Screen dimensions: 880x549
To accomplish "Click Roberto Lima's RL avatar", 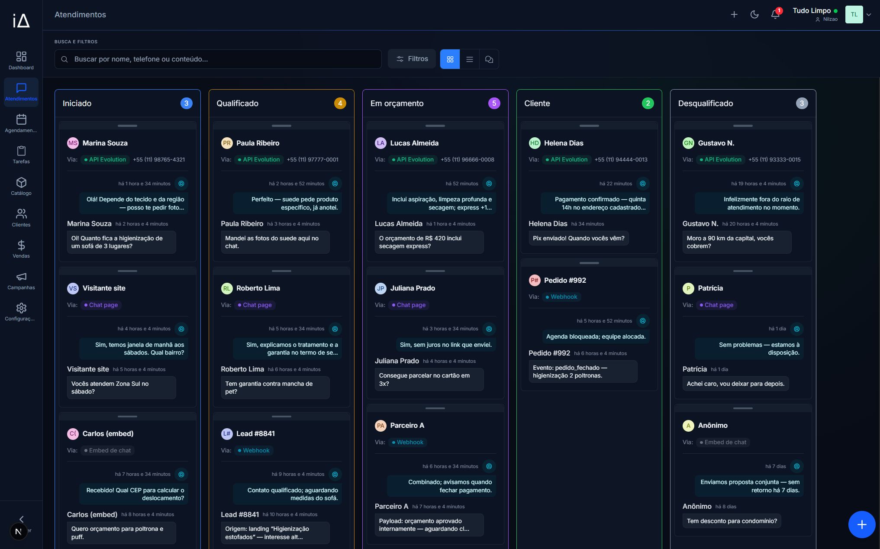I will point(227,288).
